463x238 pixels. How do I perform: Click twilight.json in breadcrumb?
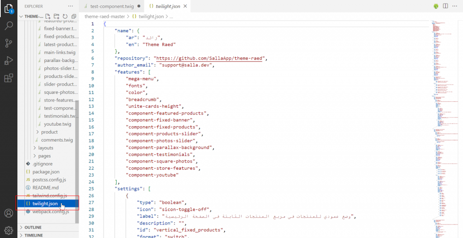(151, 17)
